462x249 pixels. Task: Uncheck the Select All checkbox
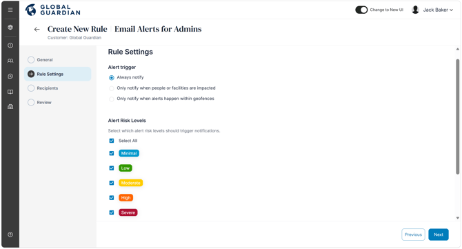pyautogui.click(x=112, y=141)
